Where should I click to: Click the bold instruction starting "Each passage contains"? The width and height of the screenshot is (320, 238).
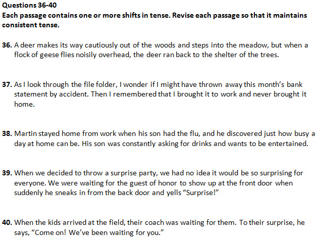point(154,16)
